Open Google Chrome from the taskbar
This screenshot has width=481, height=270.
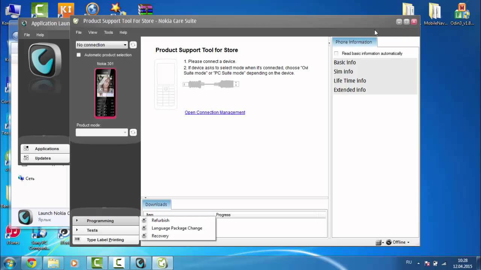point(32,263)
